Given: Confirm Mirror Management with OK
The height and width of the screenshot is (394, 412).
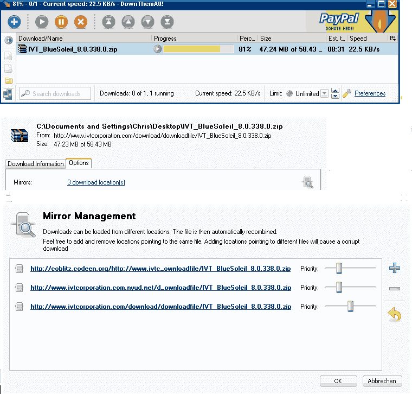Looking at the screenshot, I should pyautogui.click(x=338, y=381).
